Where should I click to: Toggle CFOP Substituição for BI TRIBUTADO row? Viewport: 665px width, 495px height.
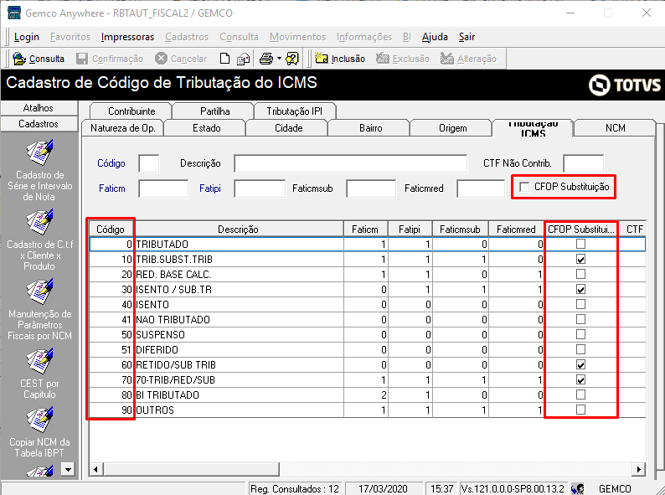[580, 394]
